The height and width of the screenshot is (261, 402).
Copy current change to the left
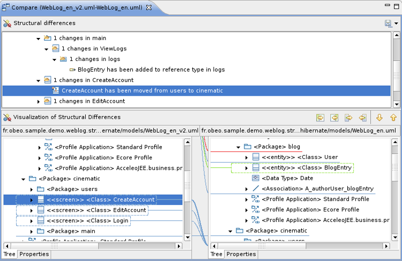[362, 118]
